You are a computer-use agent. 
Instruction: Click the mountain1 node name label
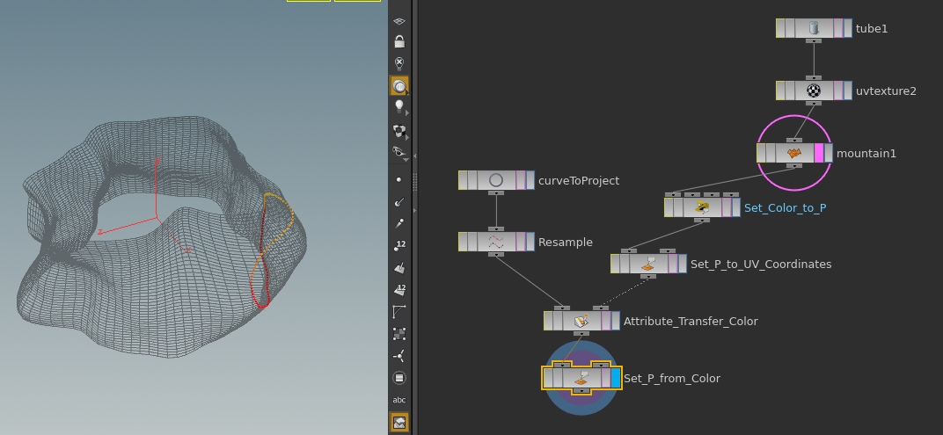point(866,153)
